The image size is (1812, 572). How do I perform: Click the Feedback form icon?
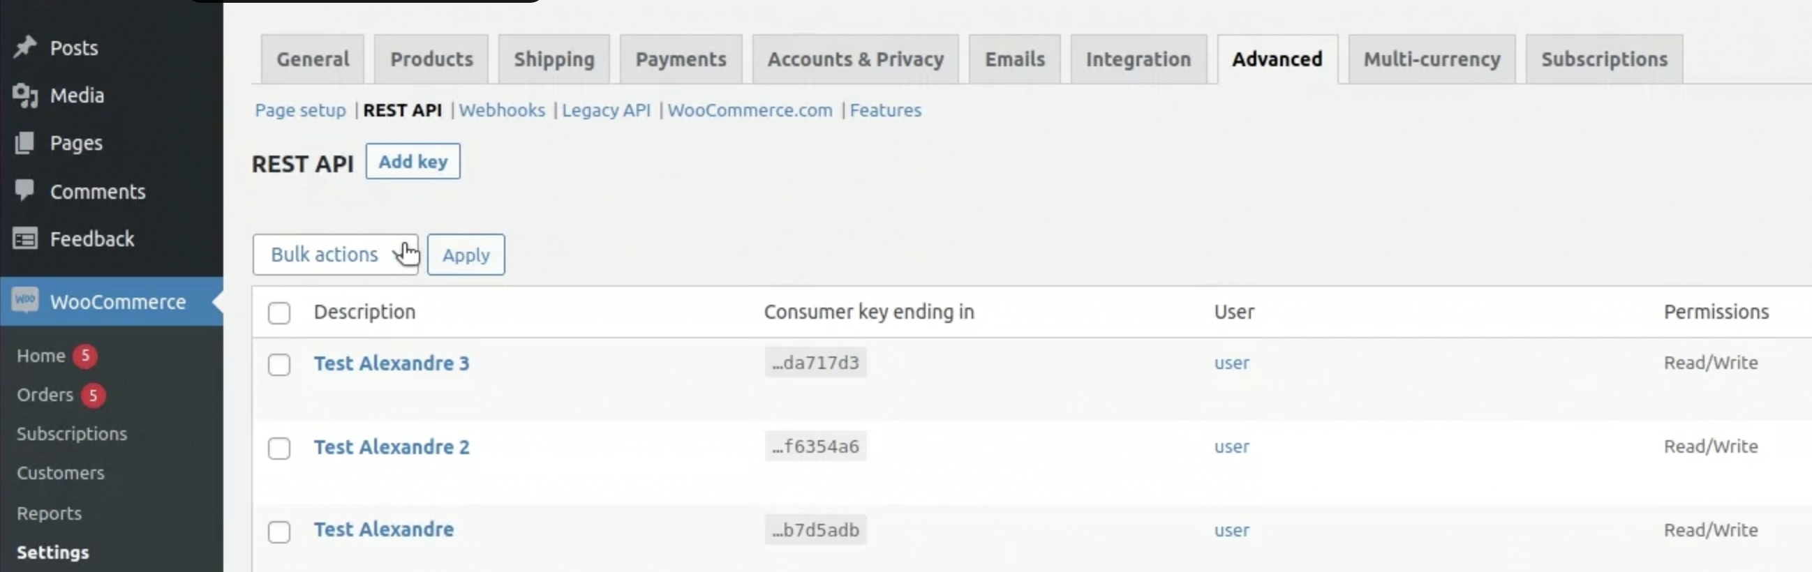(x=25, y=239)
